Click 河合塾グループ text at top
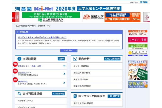Screen dimensions: 162x108 click(134, 2)
